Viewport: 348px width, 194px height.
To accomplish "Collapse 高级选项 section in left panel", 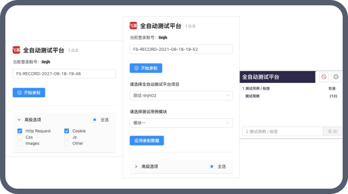I will [x=19, y=120].
